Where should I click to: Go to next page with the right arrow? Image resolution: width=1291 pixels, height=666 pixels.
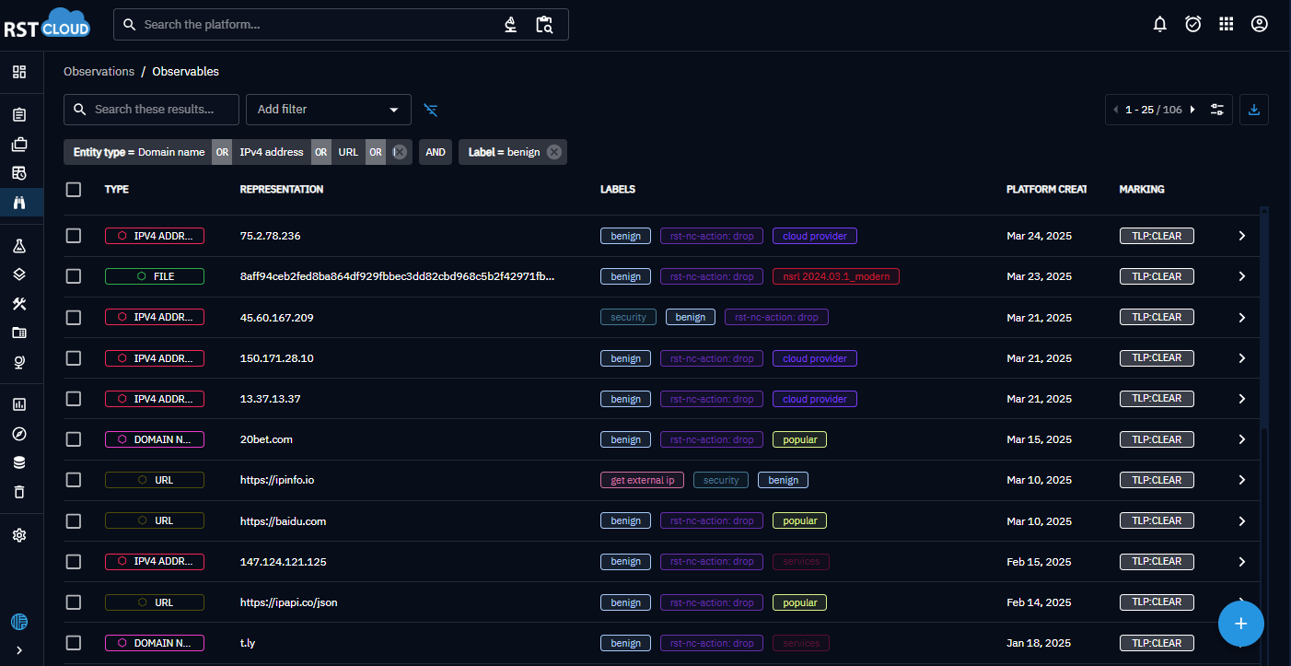click(1192, 110)
